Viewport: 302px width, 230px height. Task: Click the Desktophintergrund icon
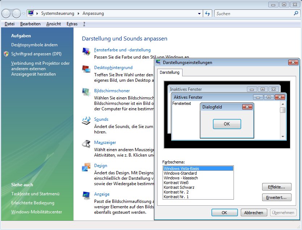(86, 69)
